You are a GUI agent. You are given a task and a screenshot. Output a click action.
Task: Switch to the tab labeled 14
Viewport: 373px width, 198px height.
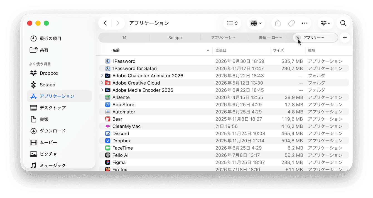[124, 38]
